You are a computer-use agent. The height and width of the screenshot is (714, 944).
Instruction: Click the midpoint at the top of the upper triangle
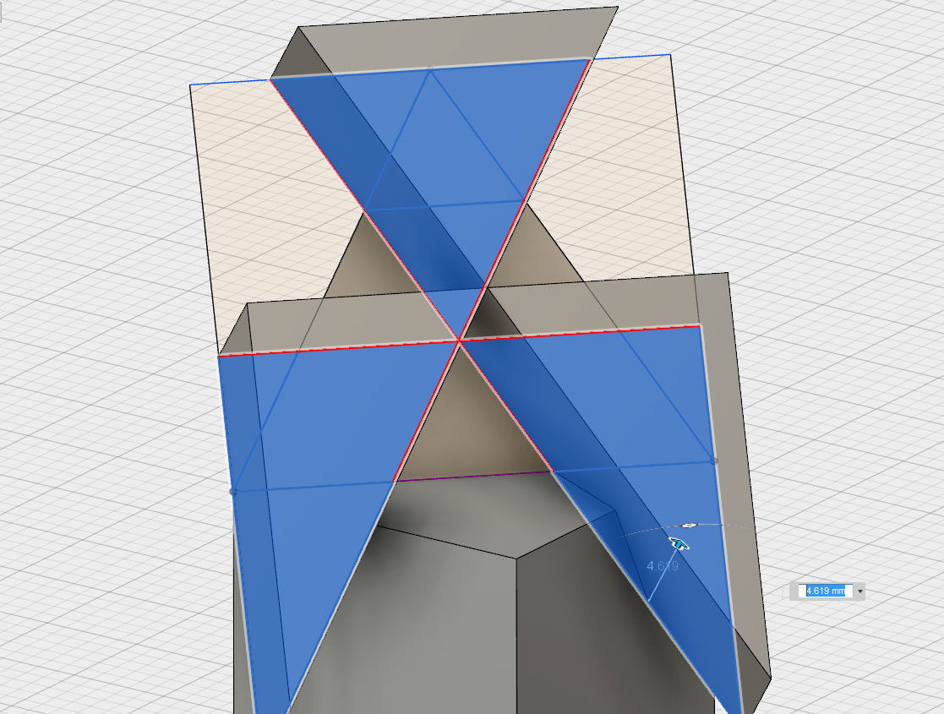[430, 70]
